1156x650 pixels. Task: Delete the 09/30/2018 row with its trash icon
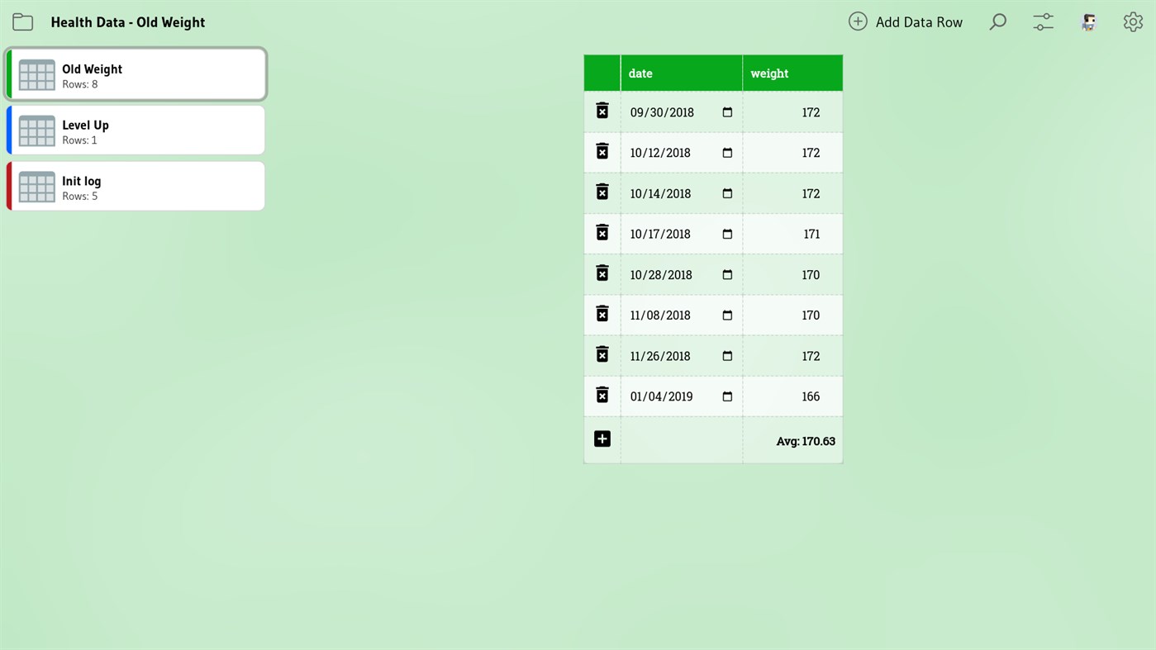[602, 110]
